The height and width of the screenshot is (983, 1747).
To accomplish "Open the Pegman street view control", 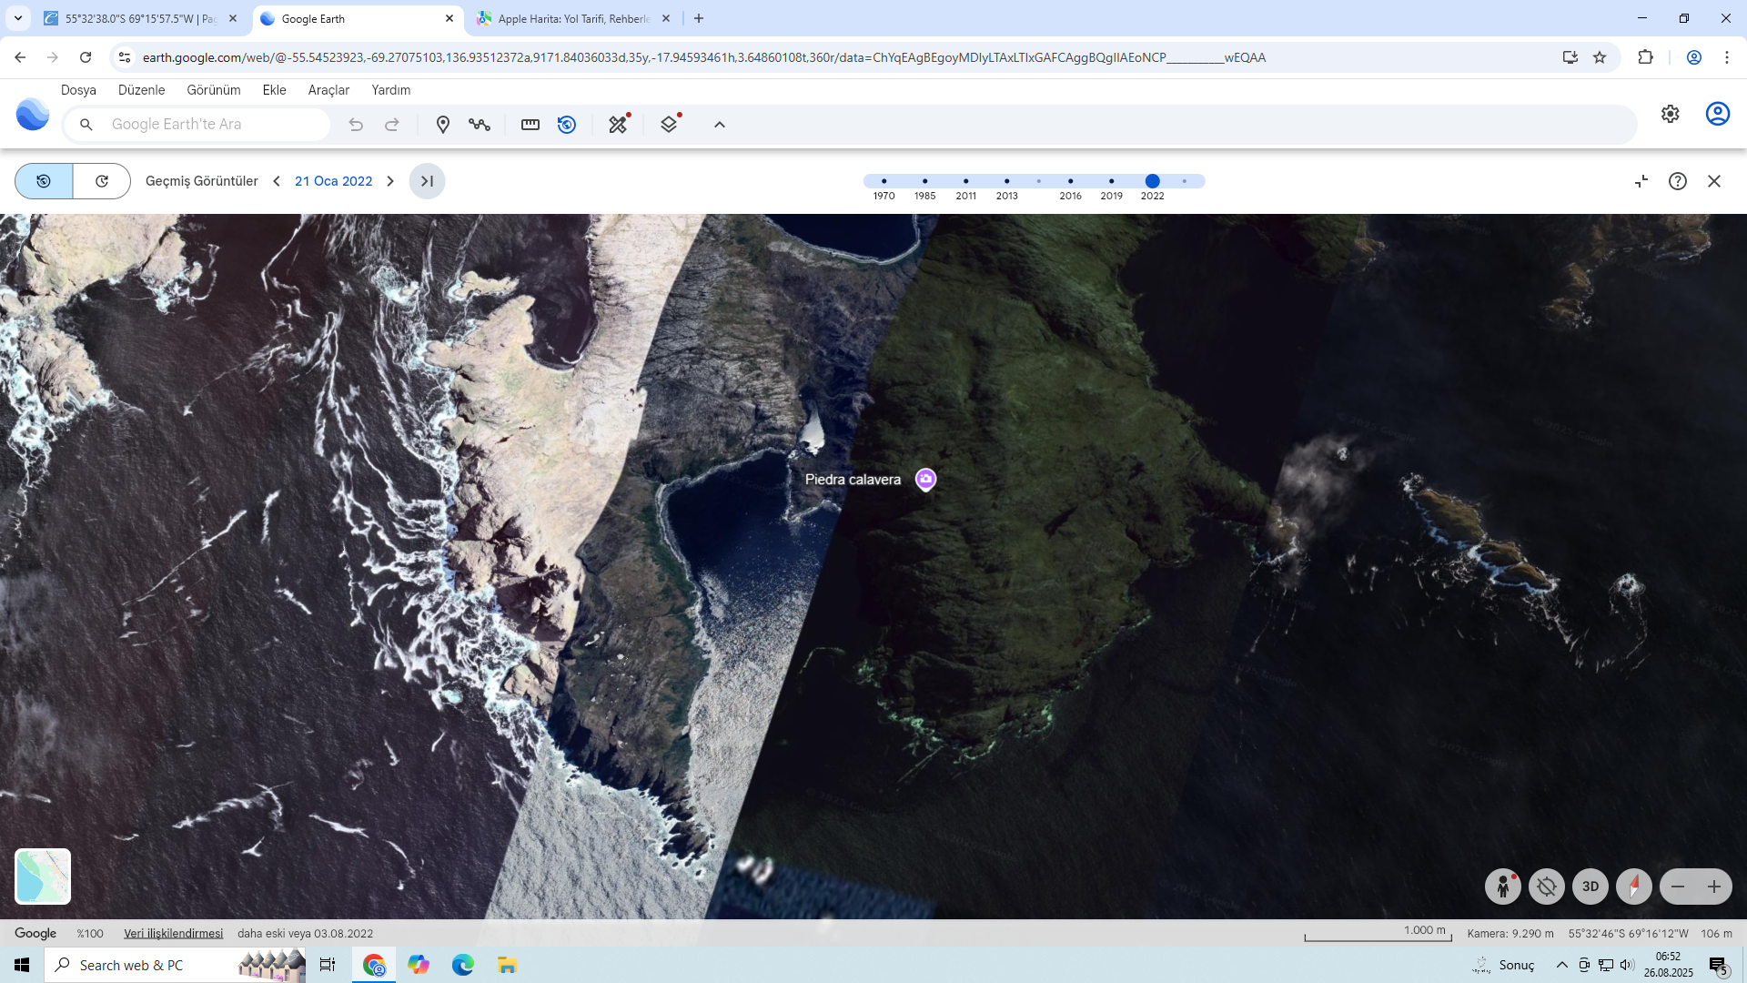I will pyautogui.click(x=1502, y=887).
